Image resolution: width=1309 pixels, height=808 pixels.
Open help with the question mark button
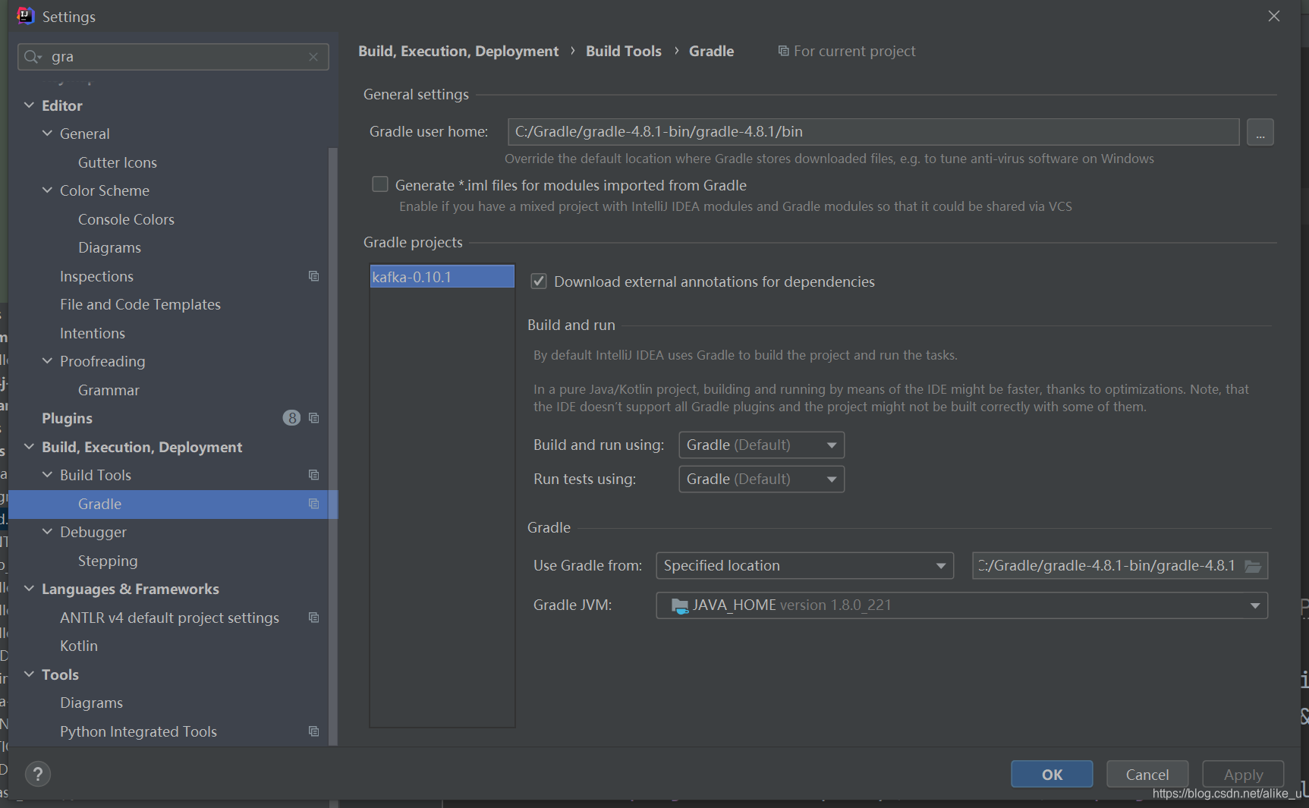pyautogui.click(x=38, y=774)
